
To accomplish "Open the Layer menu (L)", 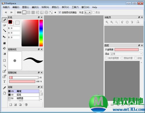I will (26, 7).
